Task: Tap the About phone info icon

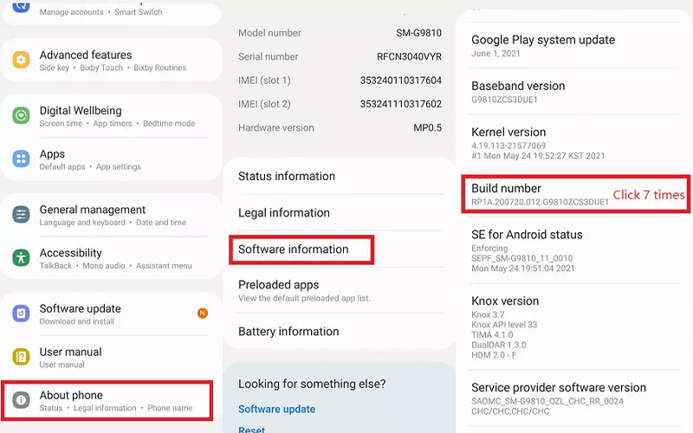Action: pos(22,400)
